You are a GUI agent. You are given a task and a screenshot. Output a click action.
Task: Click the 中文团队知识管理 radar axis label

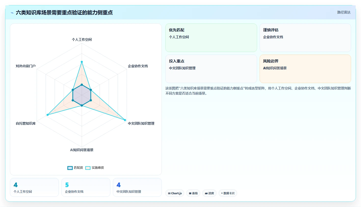(x=141, y=123)
